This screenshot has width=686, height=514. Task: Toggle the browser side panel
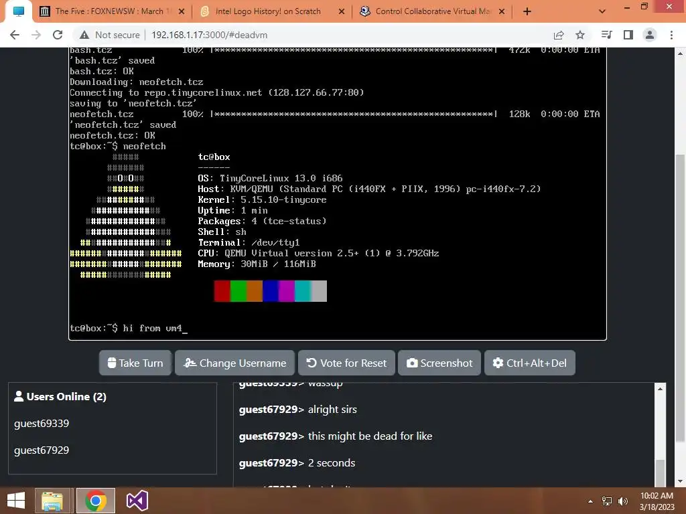[628, 35]
